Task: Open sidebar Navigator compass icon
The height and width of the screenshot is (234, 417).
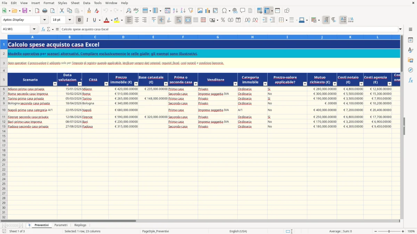Action: (x=410, y=70)
